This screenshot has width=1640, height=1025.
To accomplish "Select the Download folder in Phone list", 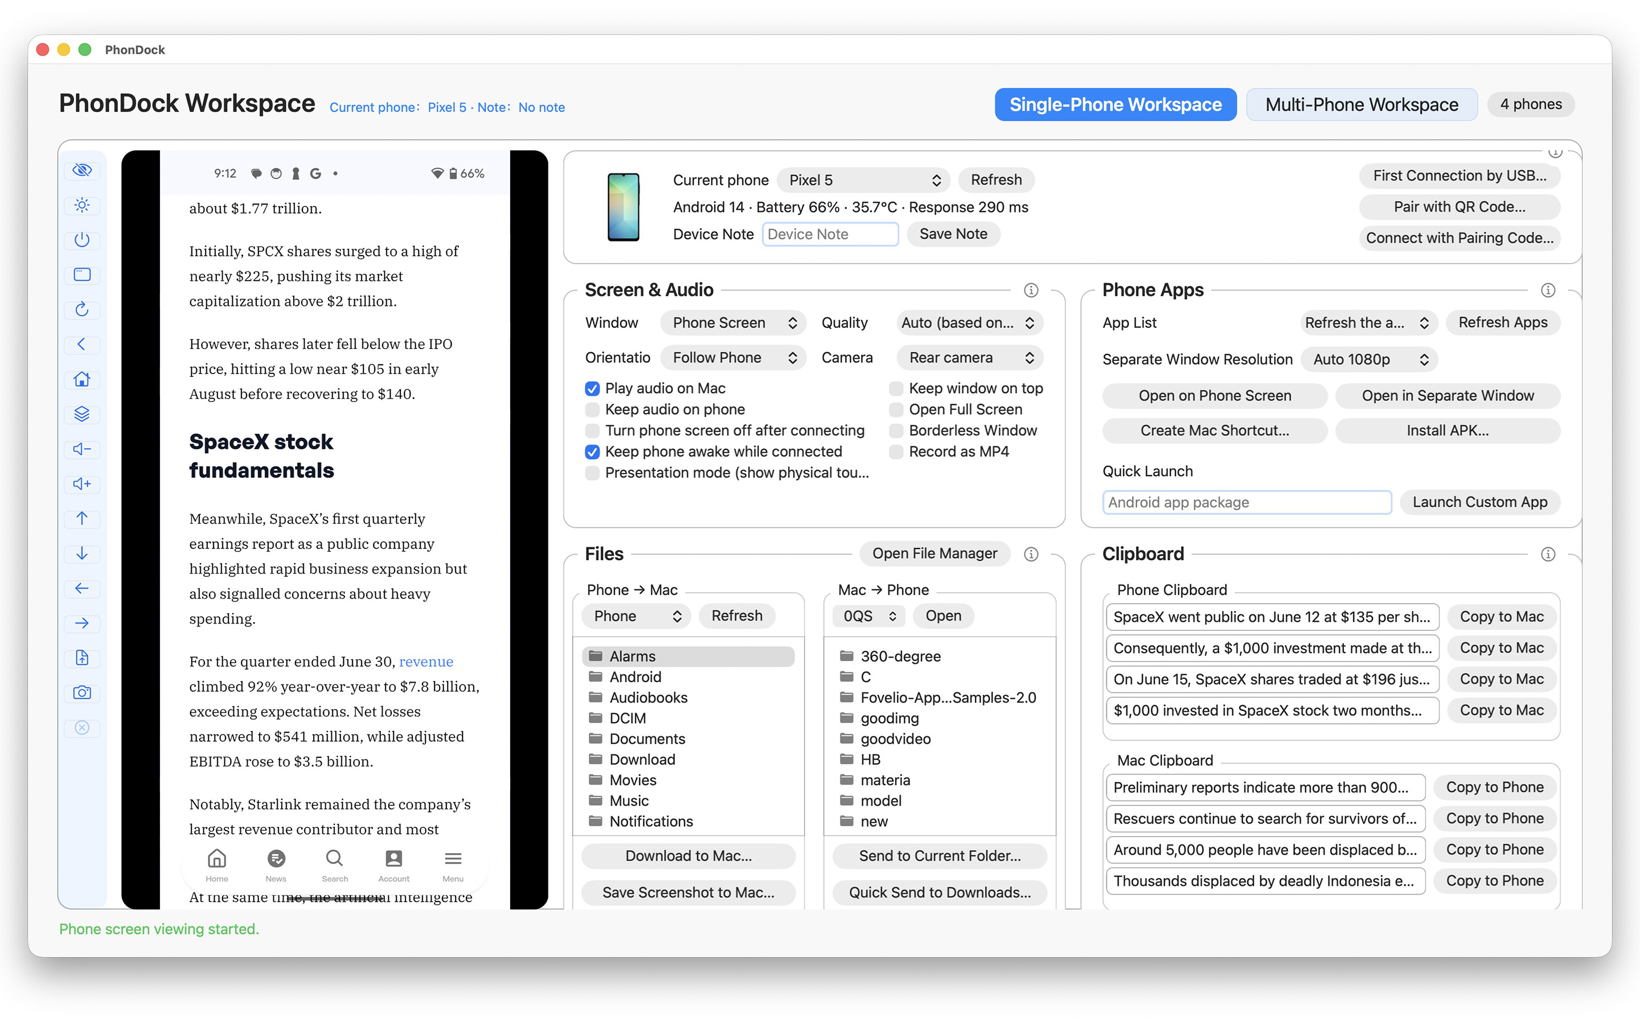I will (688, 759).
